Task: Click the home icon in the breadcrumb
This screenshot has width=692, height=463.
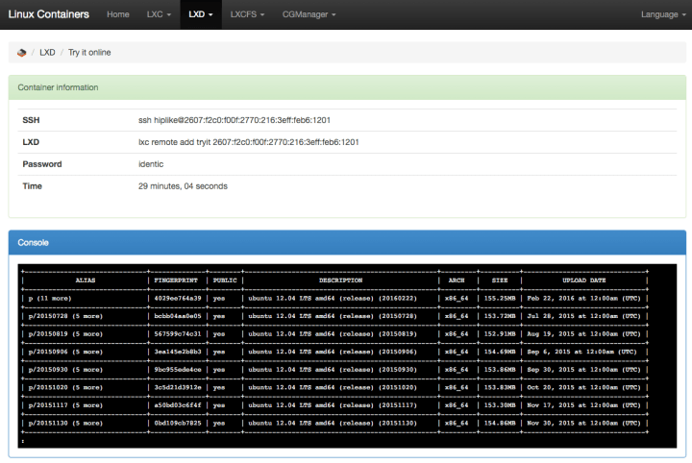Action: coord(21,53)
